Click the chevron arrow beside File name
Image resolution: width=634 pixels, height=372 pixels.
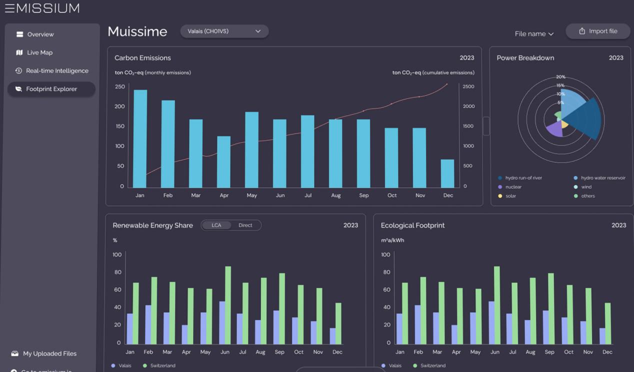[551, 34]
